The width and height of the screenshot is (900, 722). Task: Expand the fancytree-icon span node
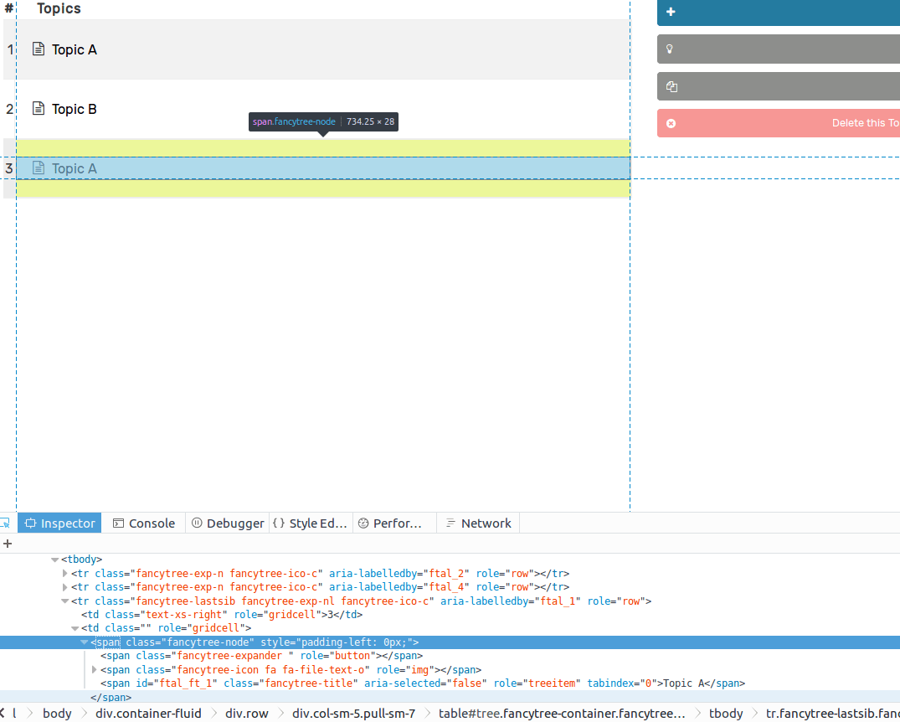[95, 670]
